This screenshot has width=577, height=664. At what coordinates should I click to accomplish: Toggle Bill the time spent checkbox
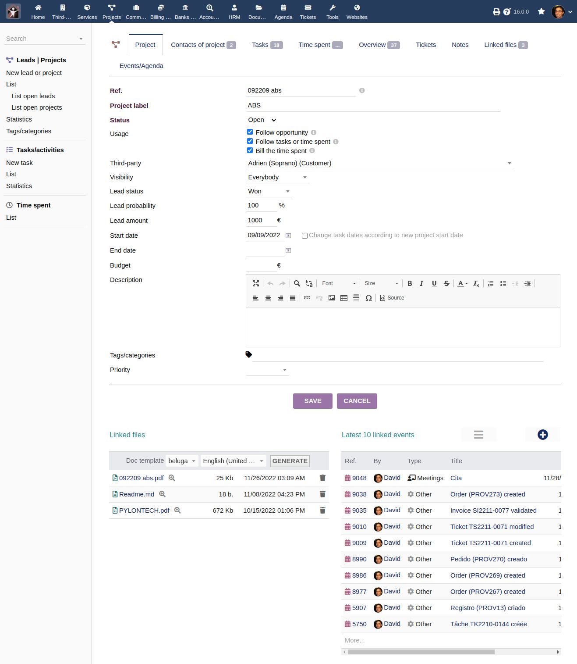250,150
